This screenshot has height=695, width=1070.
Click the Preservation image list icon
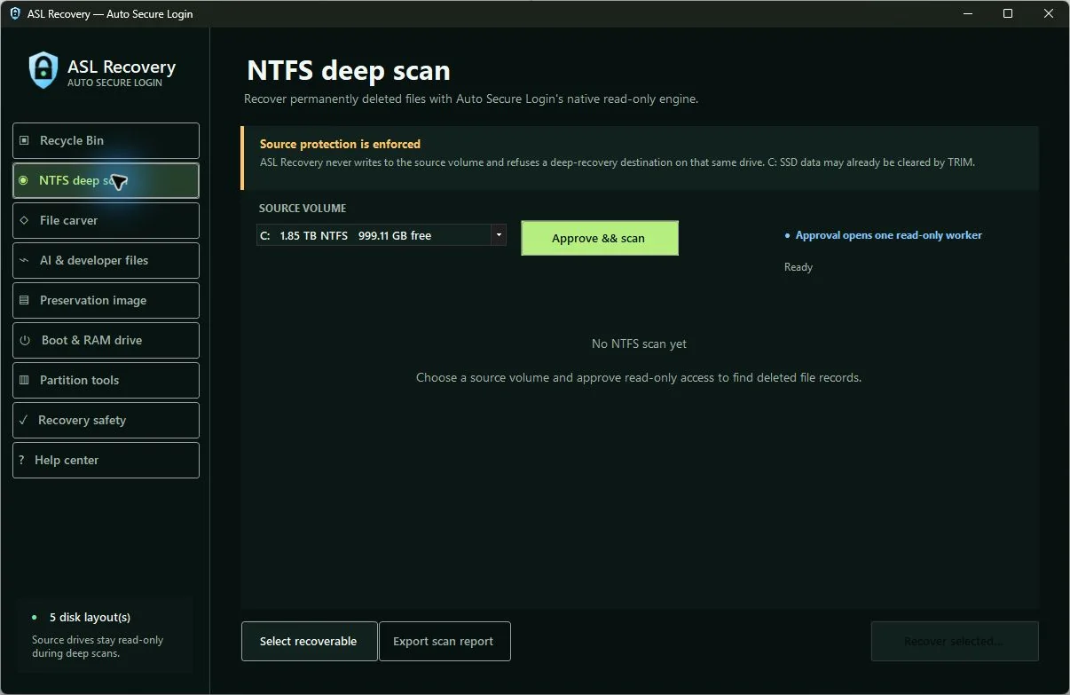pyautogui.click(x=23, y=300)
